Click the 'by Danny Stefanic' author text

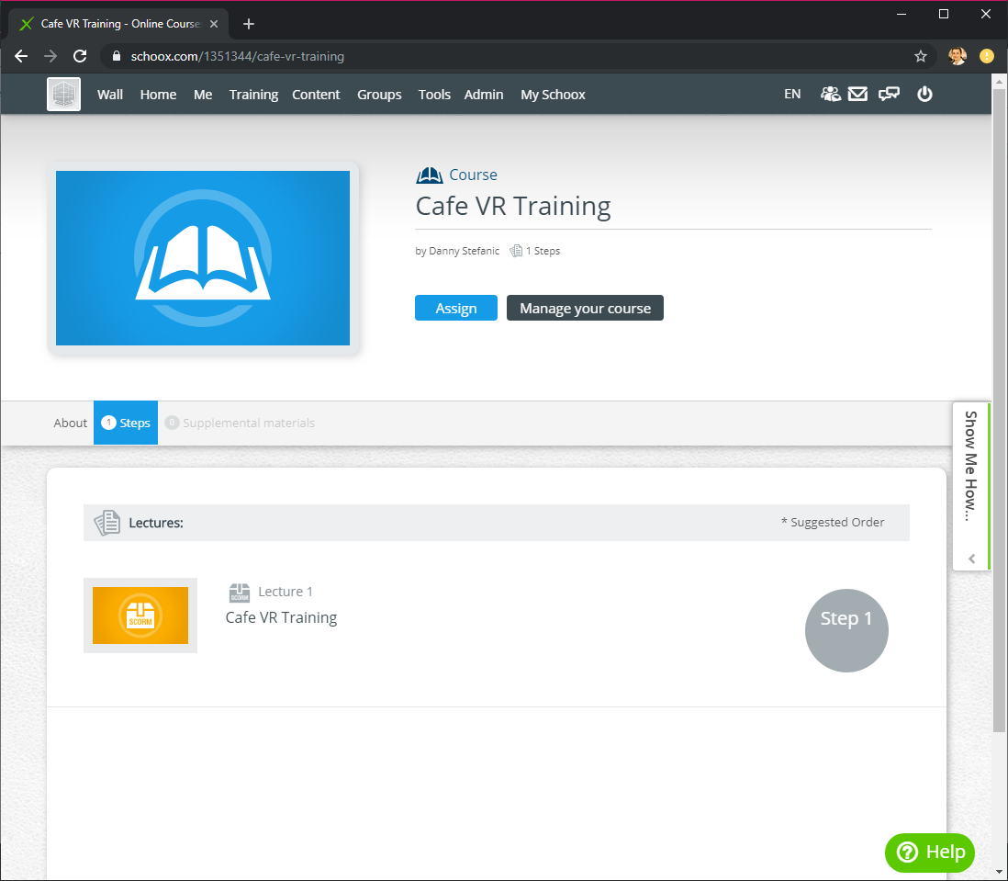457,251
